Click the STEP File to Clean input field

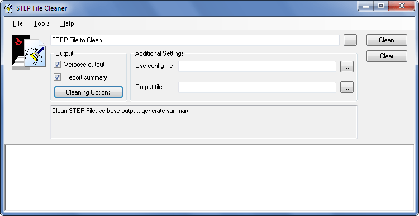tap(195, 40)
